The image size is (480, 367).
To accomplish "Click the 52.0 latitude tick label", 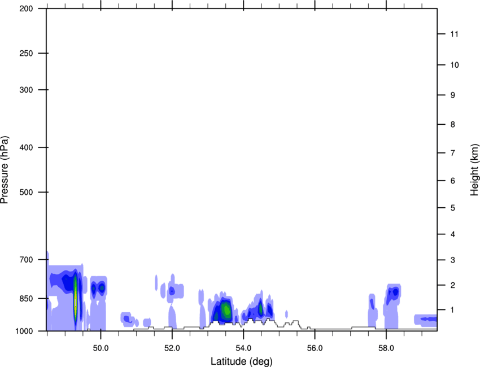I will coord(172,348).
